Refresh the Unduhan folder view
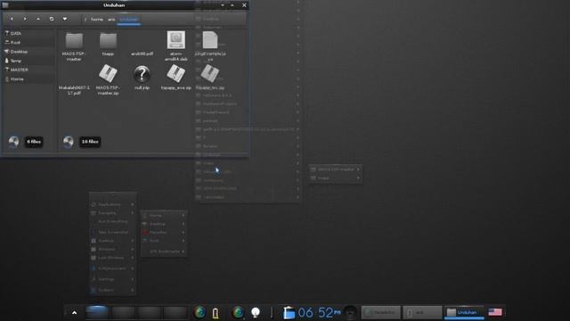The width and height of the screenshot is (570, 321). (52, 19)
